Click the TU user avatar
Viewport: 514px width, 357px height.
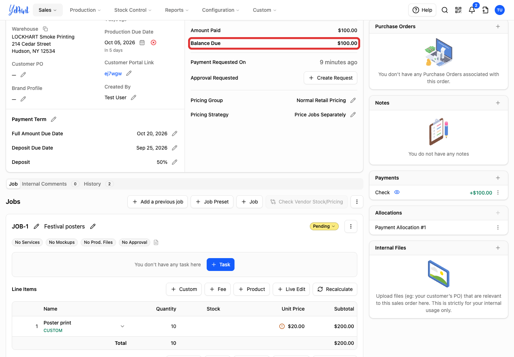pyautogui.click(x=500, y=10)
